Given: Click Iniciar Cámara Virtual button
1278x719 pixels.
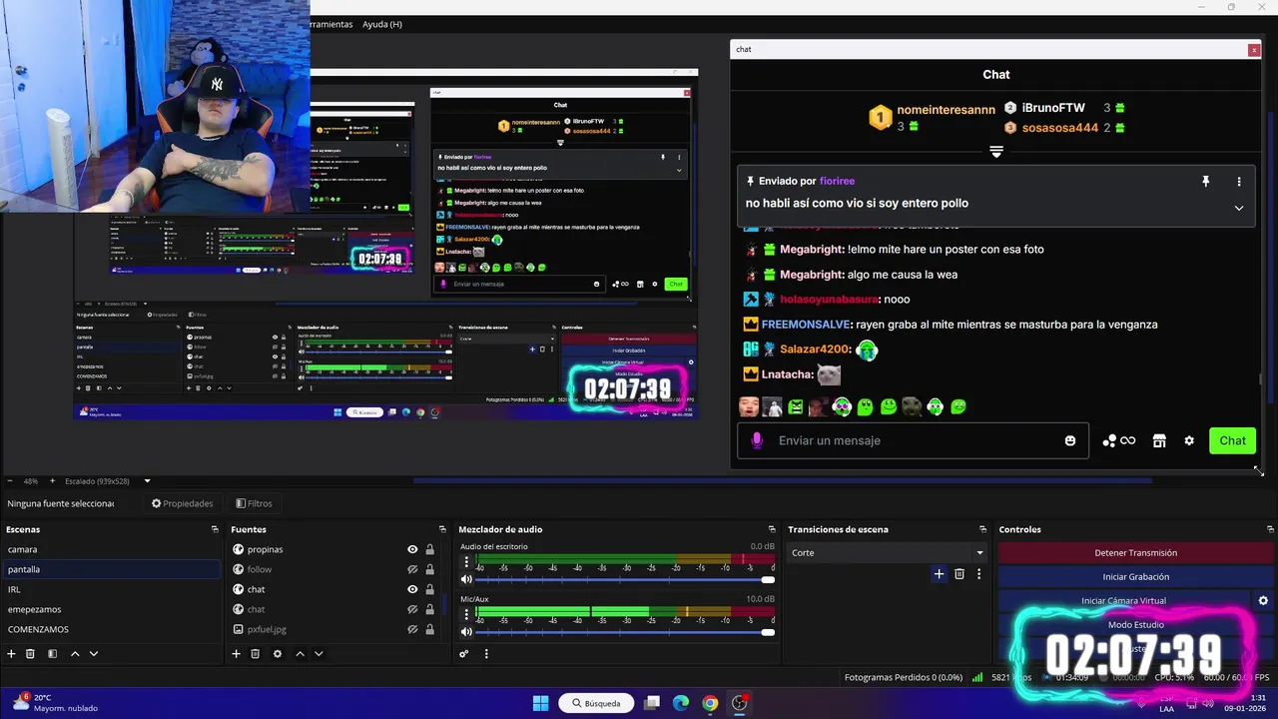Looking at the screenshot, I should 1123,600.
